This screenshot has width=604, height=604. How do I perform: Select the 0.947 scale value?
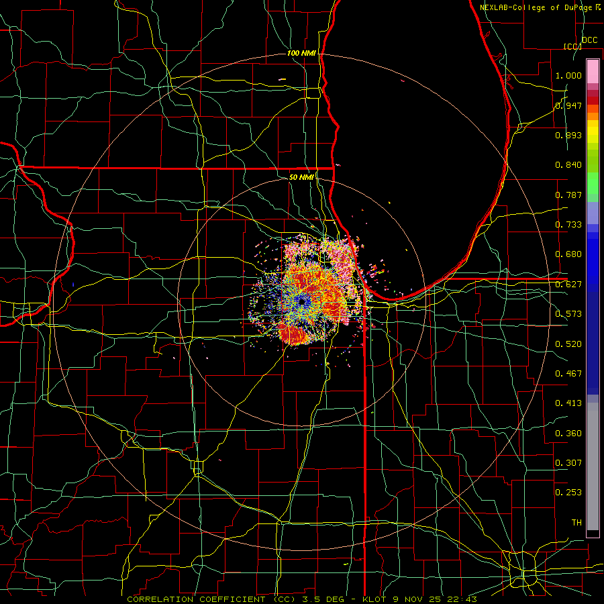pyautogui.click(x=568, y=105)
